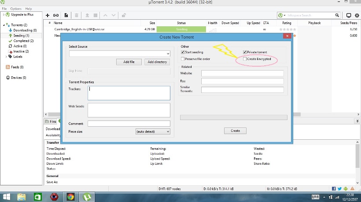Open the Facebook icon in status bar
The image size is (361, 202).
click(x=335, y=189)
